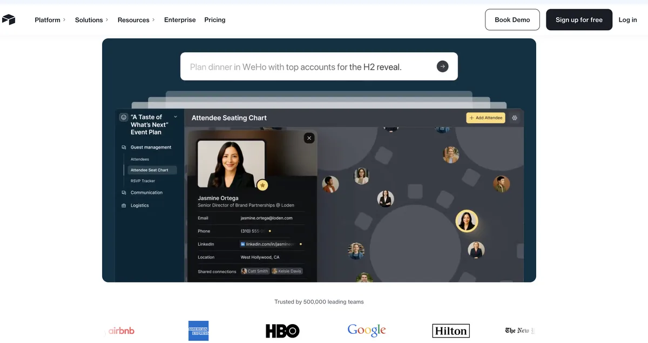Image resolution: width=648 pixels, height=343 pixels.
Task: Click the (310) 555 phone value
Action: coord(254,231)
